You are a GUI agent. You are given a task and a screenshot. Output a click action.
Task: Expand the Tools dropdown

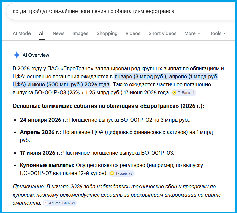(218, 33)
